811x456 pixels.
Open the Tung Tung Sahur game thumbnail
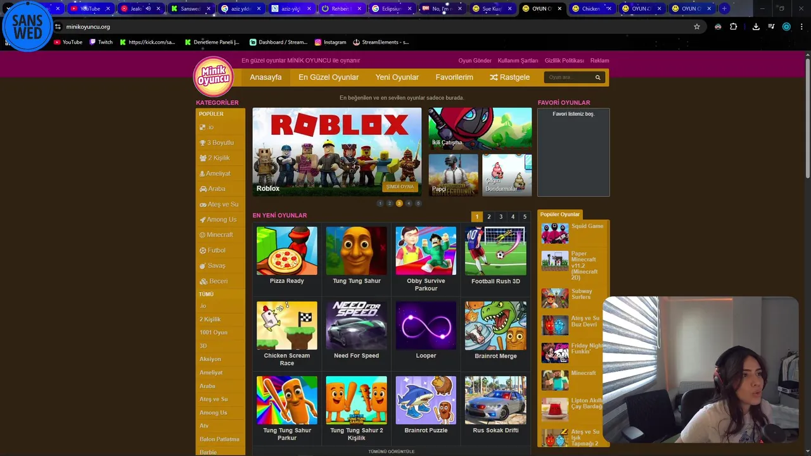coord(356,251)
